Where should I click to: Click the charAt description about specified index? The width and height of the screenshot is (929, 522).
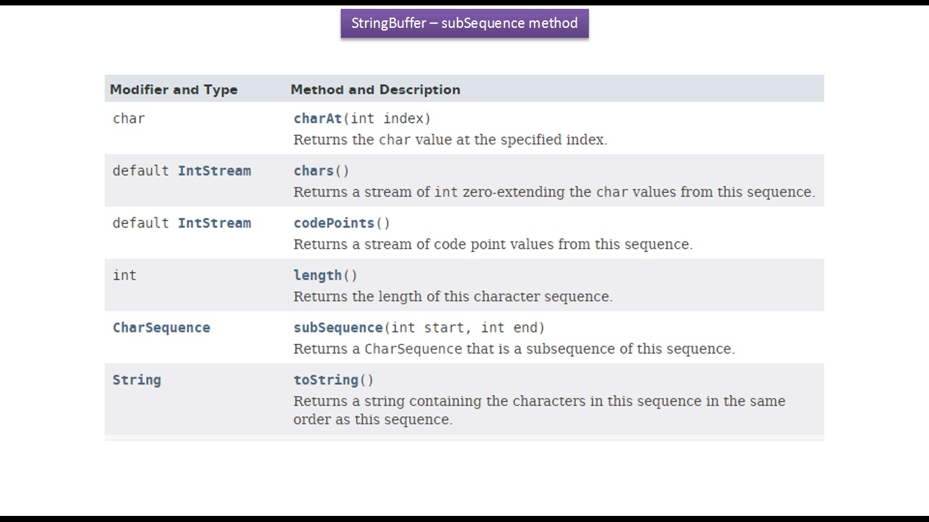tap(450, 140)
